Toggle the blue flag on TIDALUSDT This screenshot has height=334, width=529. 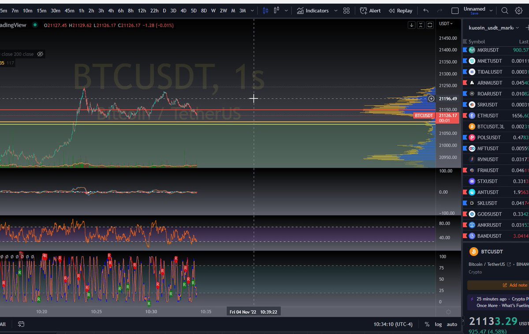465,72
